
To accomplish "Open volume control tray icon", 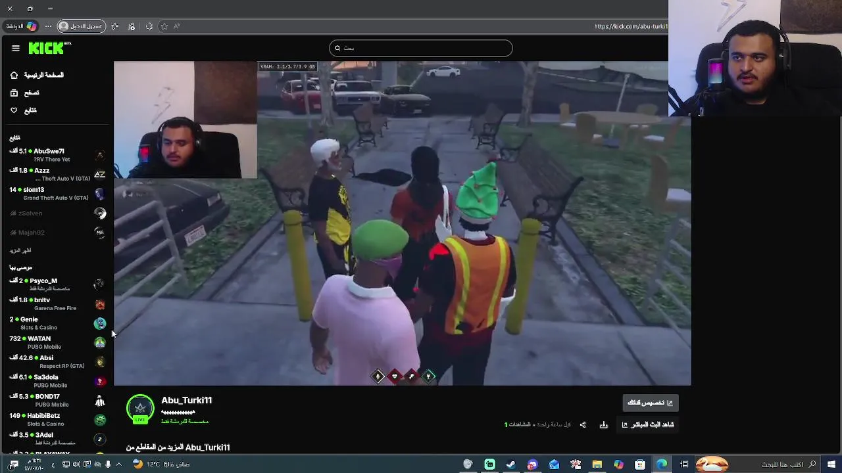I will pos(76,464).
